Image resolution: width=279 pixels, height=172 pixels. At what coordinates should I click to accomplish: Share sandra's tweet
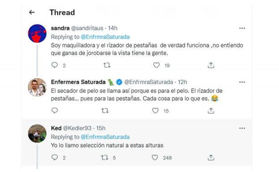(x=211, y=65)
